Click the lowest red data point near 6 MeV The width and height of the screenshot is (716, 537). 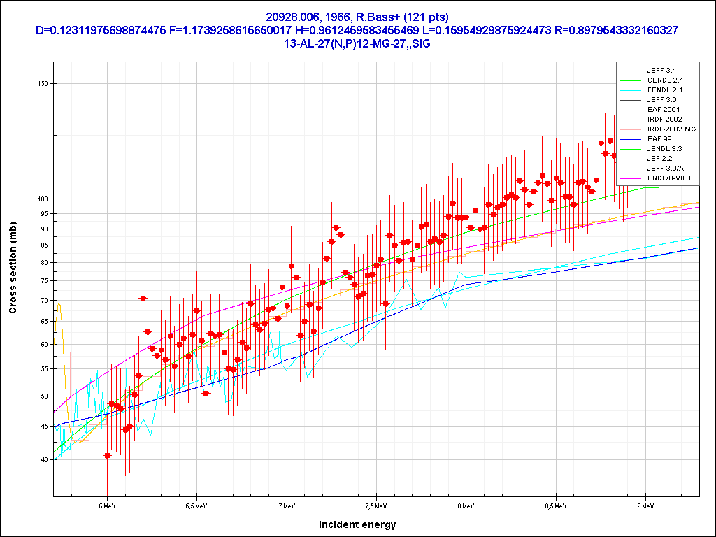point(108,455)
